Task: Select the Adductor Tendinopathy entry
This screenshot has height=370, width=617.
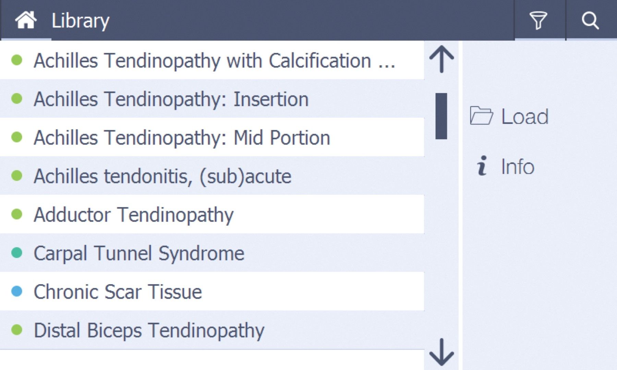Action: pyautogui.click(x=134, y=215)
